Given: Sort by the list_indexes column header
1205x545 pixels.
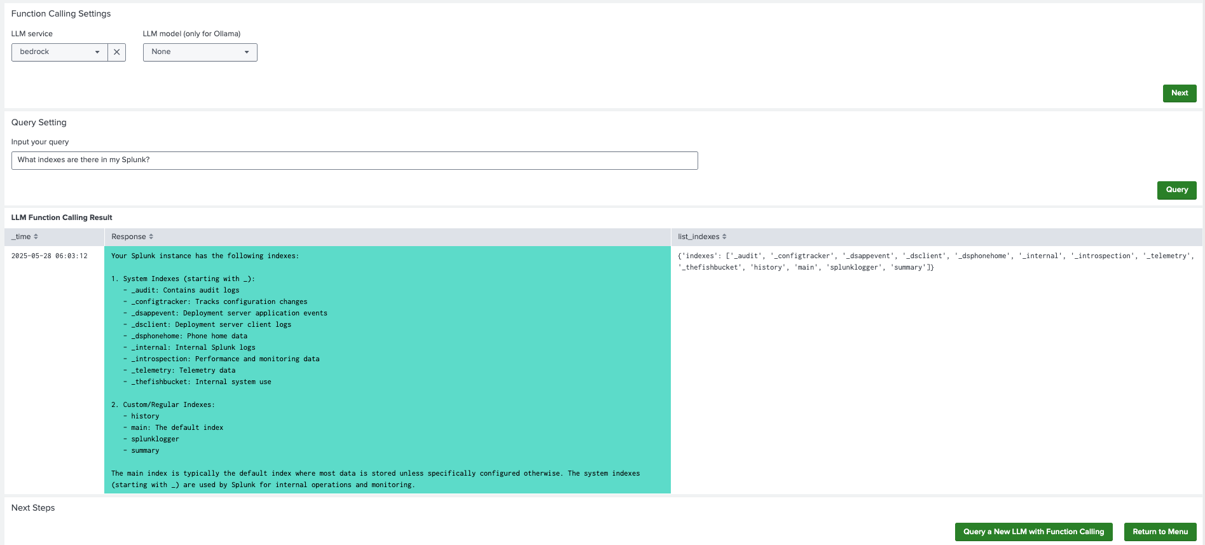Looking at the screenshot, I should click(x=702, y=237).
